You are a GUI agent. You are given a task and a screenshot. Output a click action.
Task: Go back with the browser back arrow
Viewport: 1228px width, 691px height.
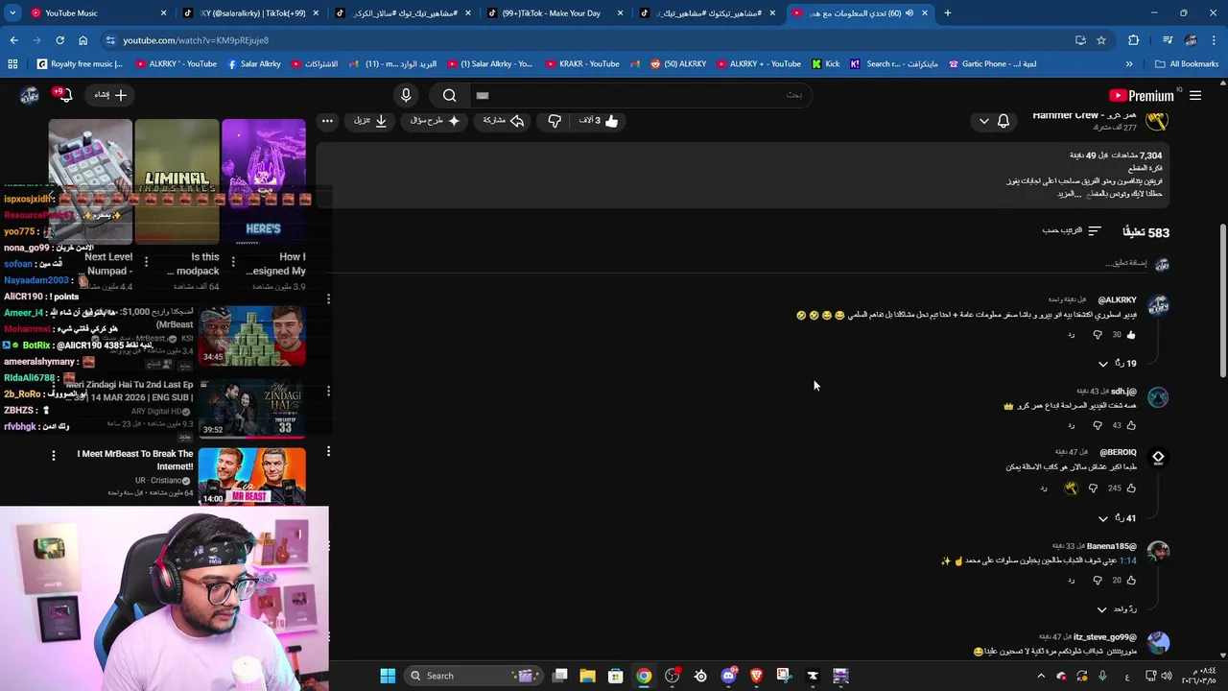coord(13,40)
